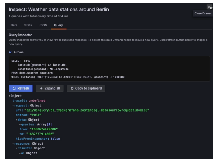Viewport: 215px width, 161px height.
Task: Close the inspect drawer with the X icon
Action: click(x=209, y=7)
